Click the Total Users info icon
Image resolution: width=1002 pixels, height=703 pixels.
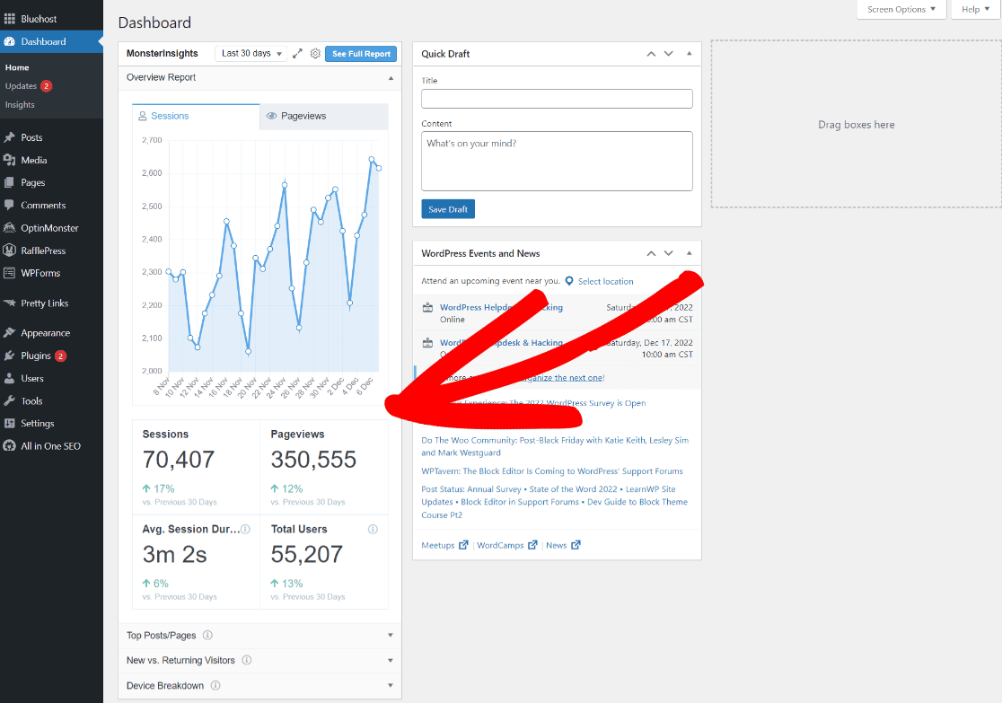pyautogui.click(x=373, y=529)
